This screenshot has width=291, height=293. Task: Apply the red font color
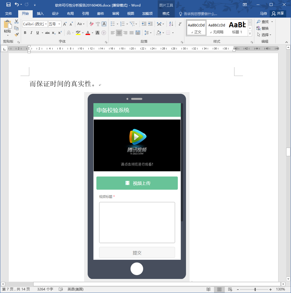pyautogui.click(x=88, y=33)
